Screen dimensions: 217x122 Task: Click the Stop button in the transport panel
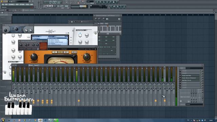52,6
